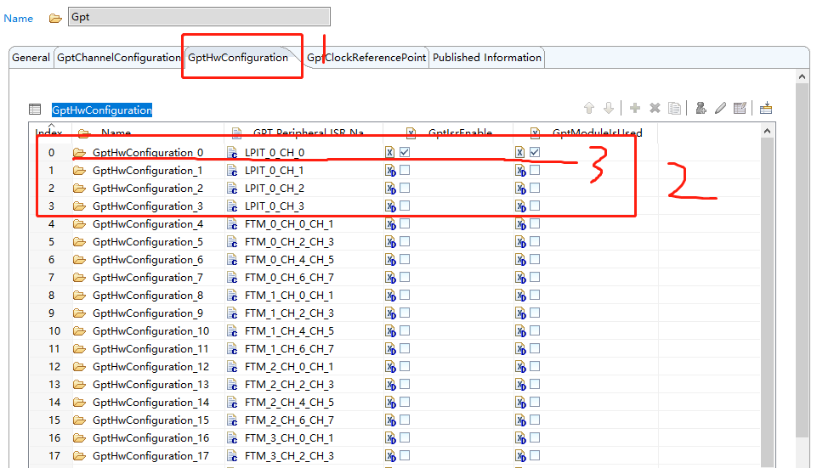The width and height of the screenshot is (817, 468).
Task: Open the GptHwConfiguration_2 folder entry
Action: point(148,189)
